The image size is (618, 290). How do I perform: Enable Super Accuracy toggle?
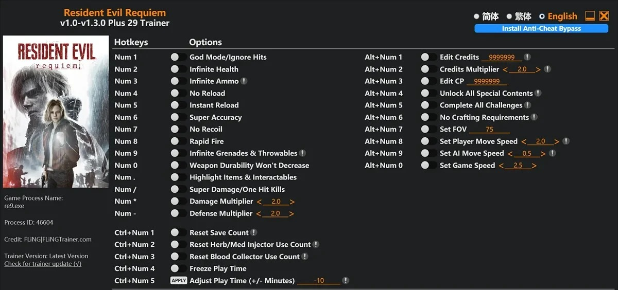178,117
